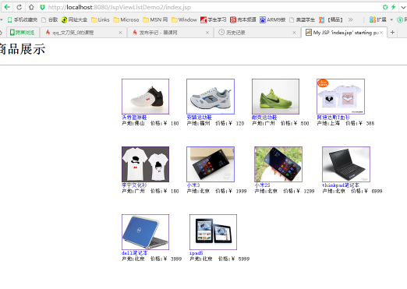Reload the page with the refresh icon

[19, 7]
